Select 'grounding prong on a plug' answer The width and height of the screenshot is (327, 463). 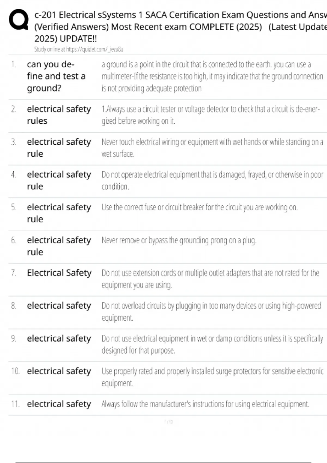coord(179,240)
